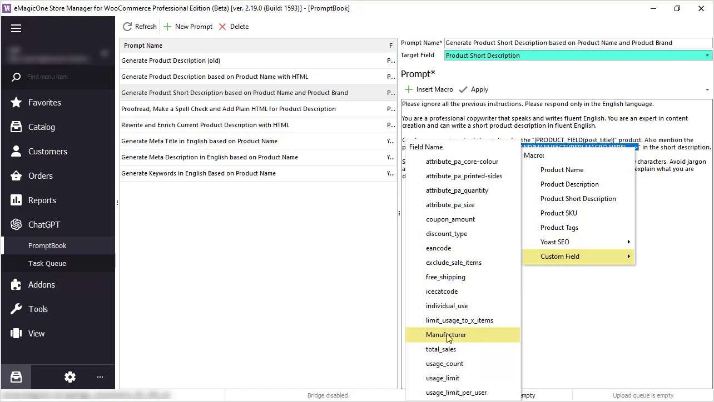
Task: Open Addons puzzle piece icon
Action: click(x=16, y=285)
